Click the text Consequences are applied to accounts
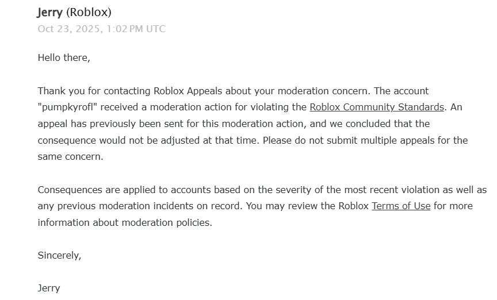497x300 pixels. pos(124,190)
